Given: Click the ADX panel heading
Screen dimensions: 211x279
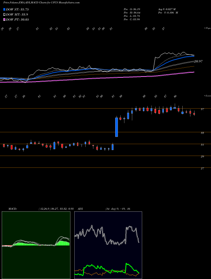Looking at the screenshot, I should click(x=80, y=209).
